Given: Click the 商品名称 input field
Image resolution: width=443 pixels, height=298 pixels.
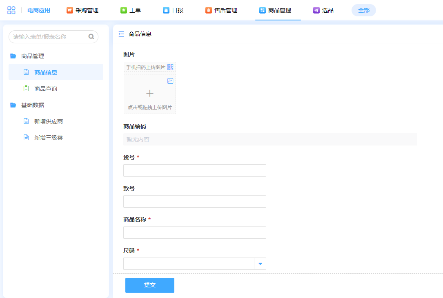Looking at the screenshot, I should (x=195, y=233).
